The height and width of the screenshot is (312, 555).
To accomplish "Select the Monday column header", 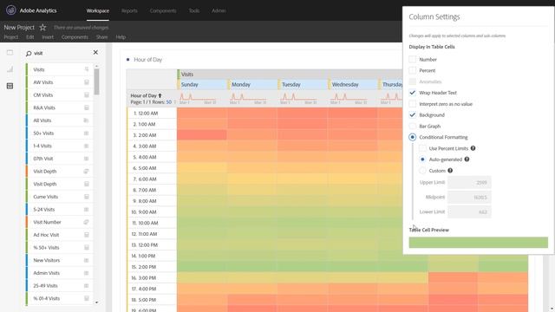I will (252, 85).
